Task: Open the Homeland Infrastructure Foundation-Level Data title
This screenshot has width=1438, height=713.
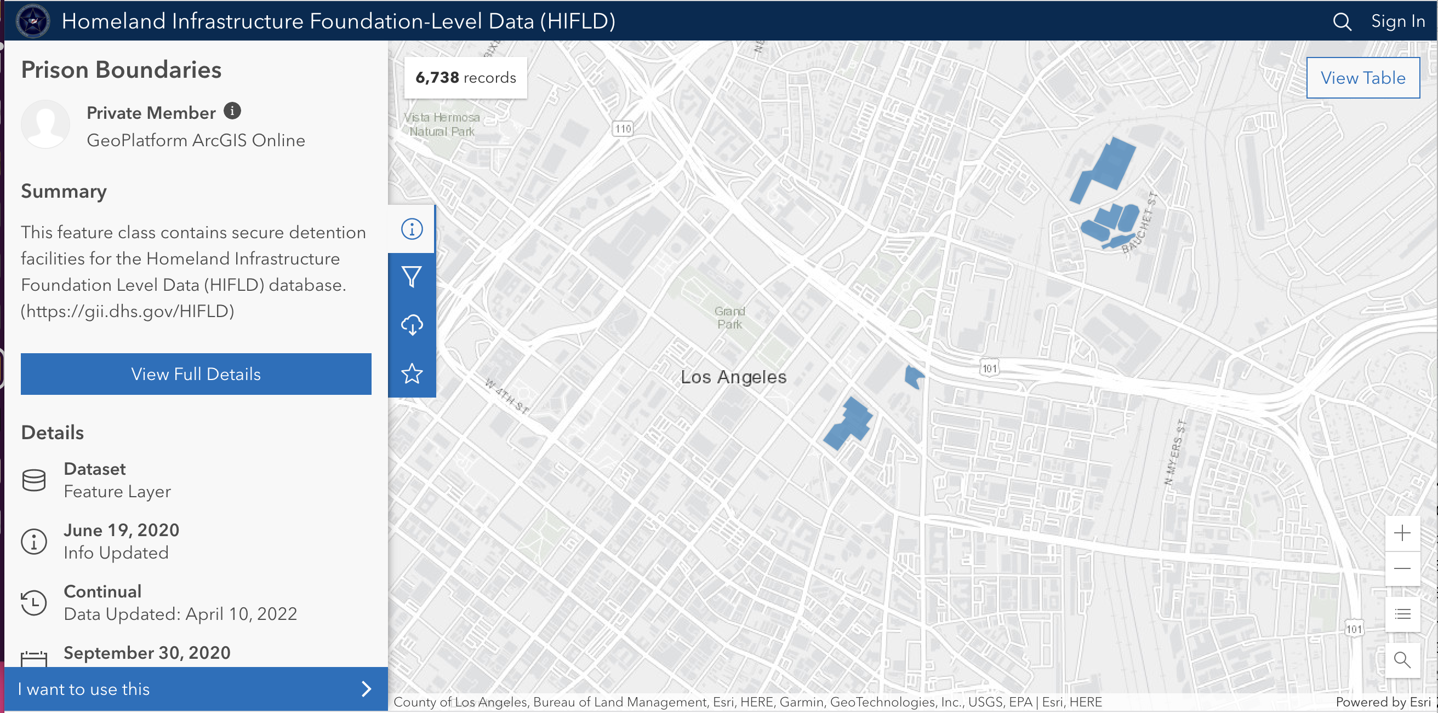Action: pos(338,21)
